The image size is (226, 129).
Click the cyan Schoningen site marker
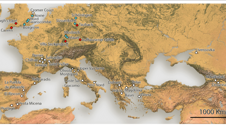point(76,19)
